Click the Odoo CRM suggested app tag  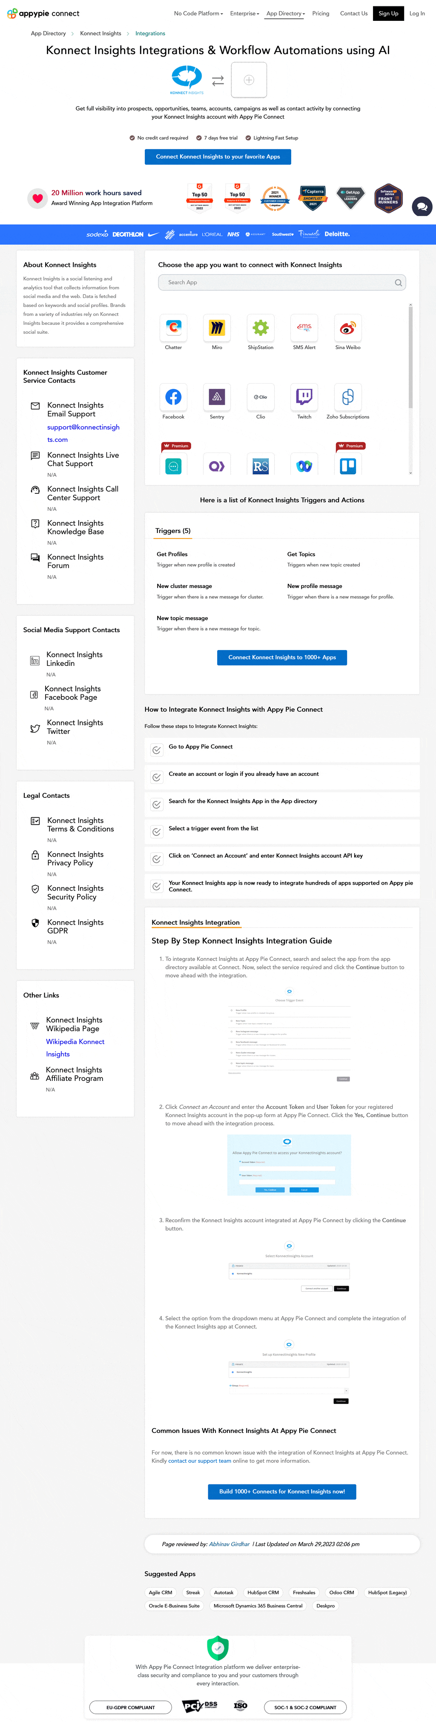(x=342, y=1592)
